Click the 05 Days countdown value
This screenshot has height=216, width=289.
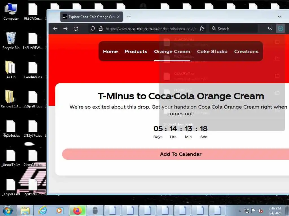158,129
